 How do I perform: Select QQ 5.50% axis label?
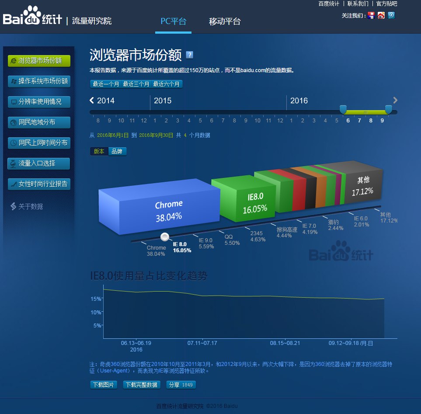click(232, 240)
